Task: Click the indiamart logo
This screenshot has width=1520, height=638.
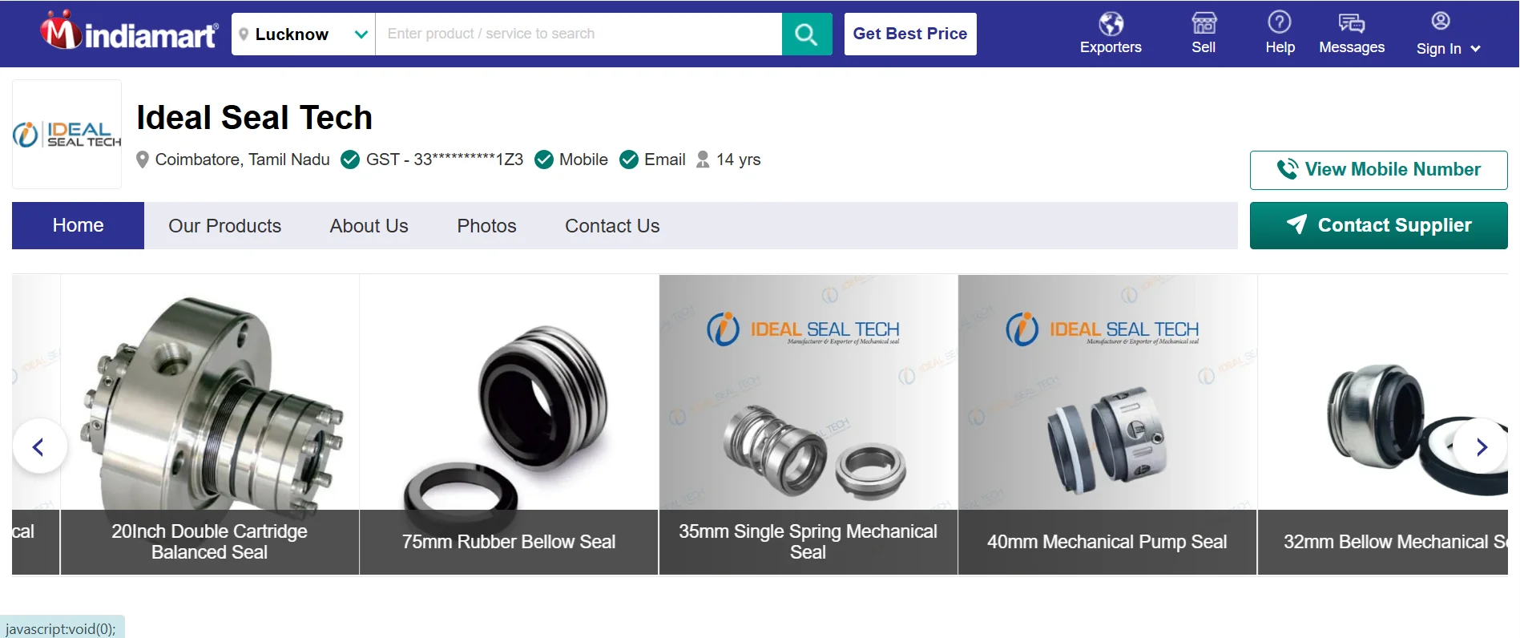Action: click(x=126, y=32)
